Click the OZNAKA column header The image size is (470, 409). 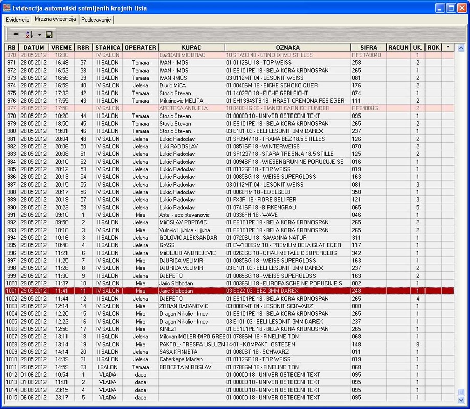coord(287,47)
